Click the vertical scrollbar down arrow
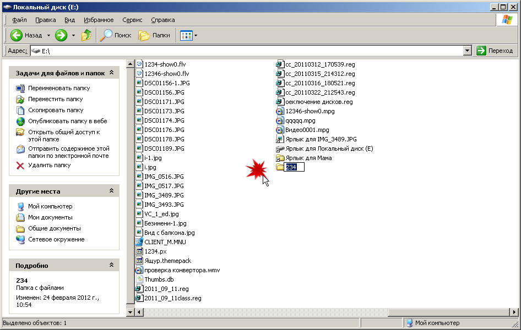521x330 pixels. click(x=130, y=312)
